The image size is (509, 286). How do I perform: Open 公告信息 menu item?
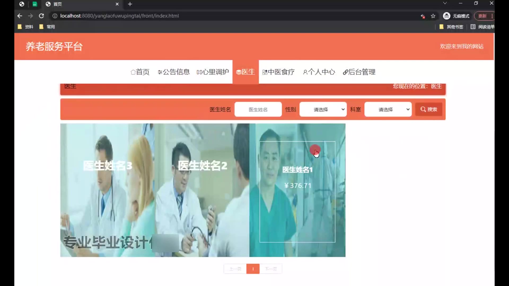(174, 72)
